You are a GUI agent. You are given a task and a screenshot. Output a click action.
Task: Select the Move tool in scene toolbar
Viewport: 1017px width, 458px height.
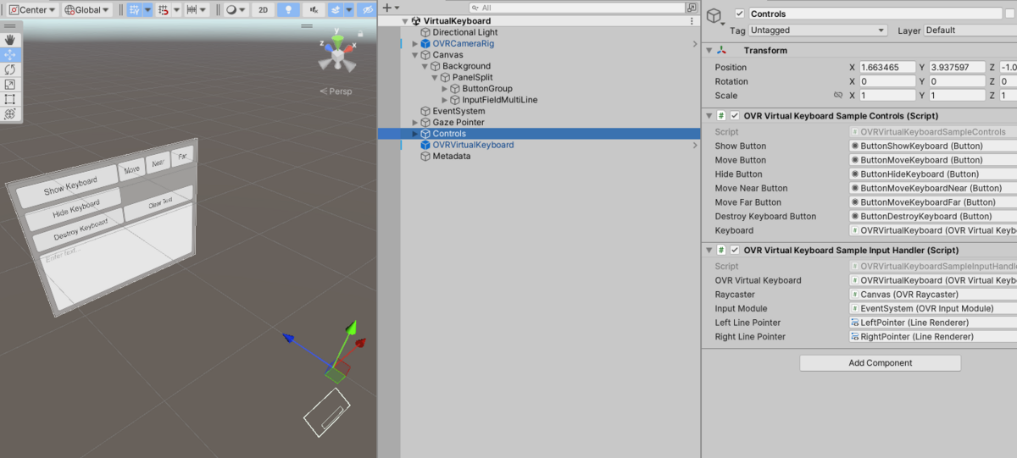(10, 54)
